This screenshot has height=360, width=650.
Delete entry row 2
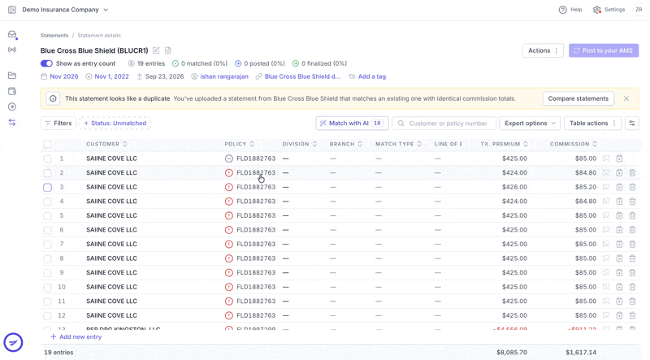pos(633,173)
